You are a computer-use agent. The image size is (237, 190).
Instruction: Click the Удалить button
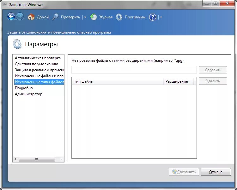click(213, 81)
